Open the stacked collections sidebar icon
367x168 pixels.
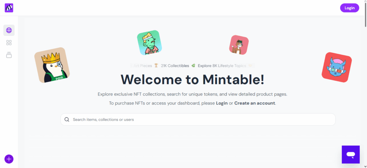tap(9, 55)
